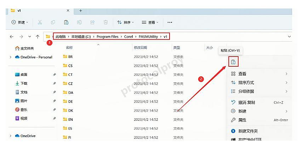
Task: Click the Copy icon in toolbar
Action: point(53,22)
